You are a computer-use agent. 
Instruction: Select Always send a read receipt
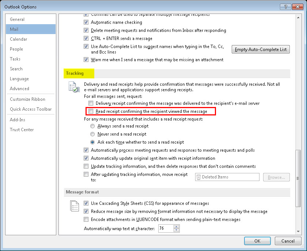tap(92, 126)
